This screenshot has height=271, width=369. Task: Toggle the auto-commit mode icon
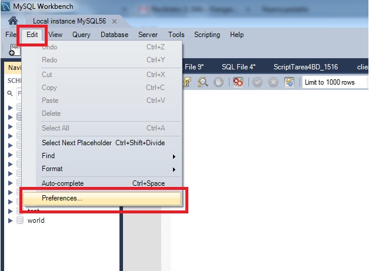coord(289,82)
